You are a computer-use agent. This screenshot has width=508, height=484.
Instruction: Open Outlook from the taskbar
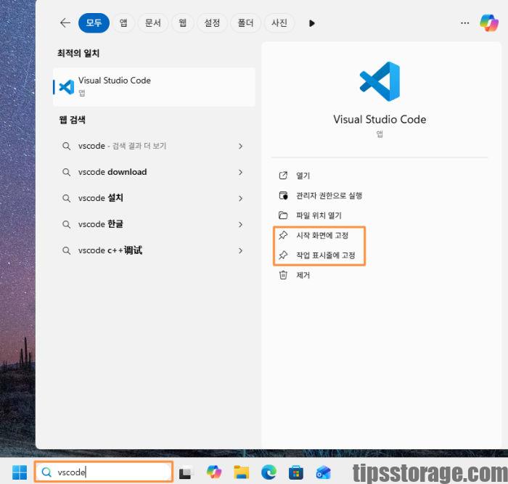[323, 472]
